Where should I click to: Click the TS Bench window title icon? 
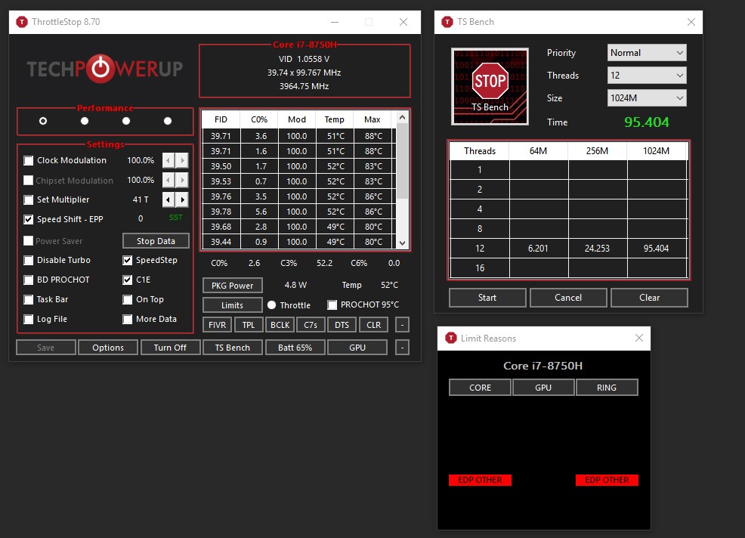pos(447,22)
